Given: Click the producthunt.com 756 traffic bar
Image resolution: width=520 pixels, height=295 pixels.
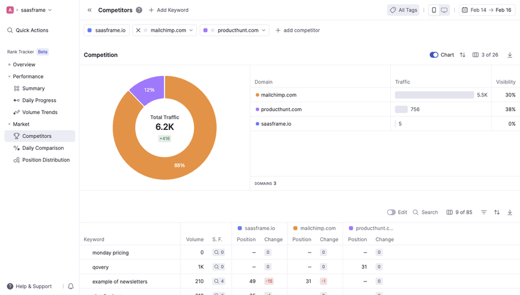Looking at the screenshot, I should click(401, 109).
